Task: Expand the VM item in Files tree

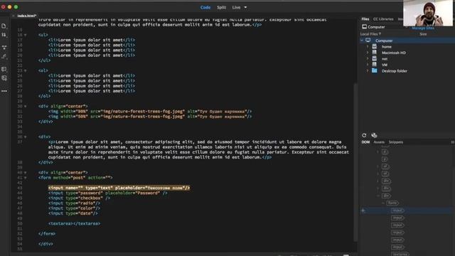Action: (368, 65)
